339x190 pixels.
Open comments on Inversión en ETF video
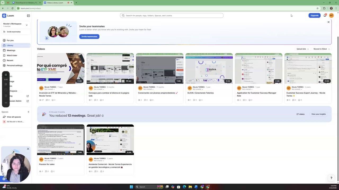coord(47,100)
